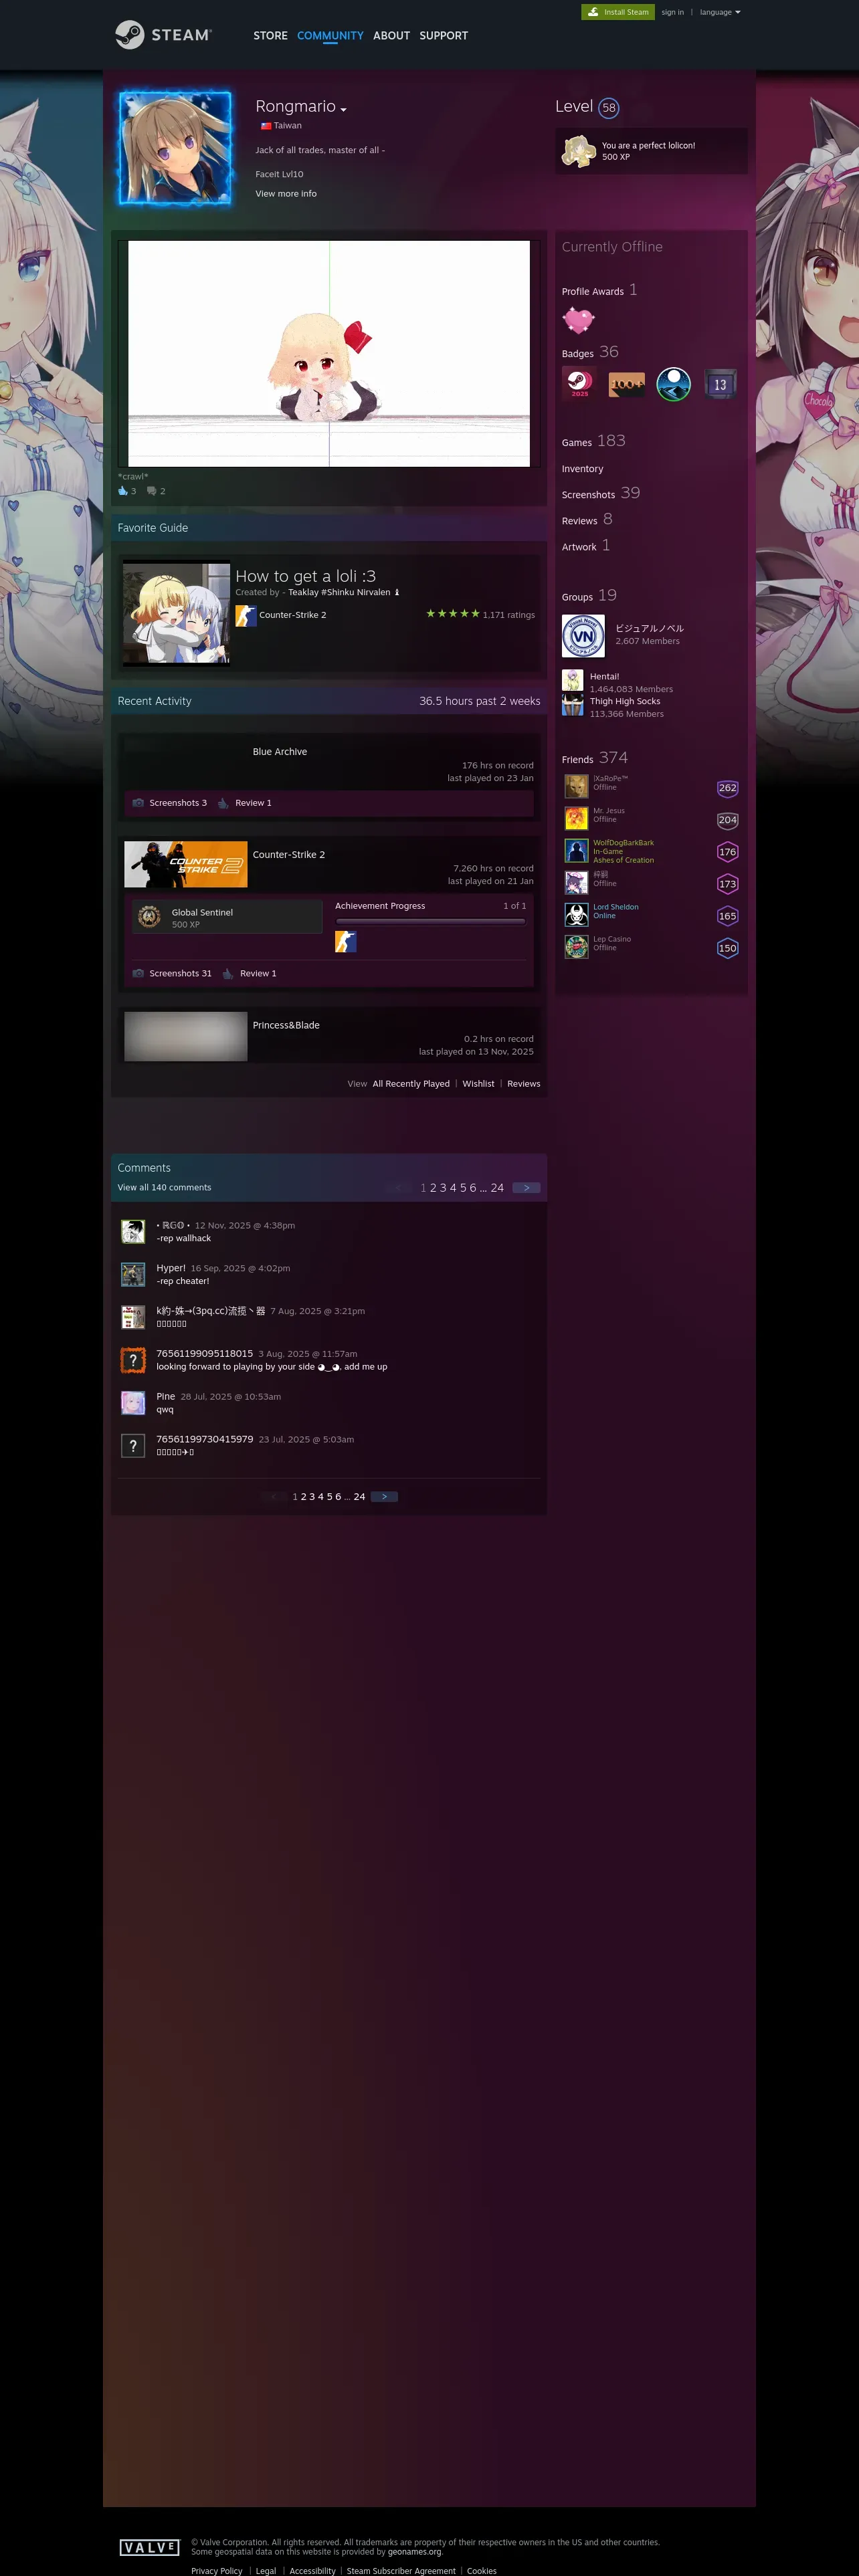Open the Wishlist link
859x2576 pixels.
tap(478, 1084)
